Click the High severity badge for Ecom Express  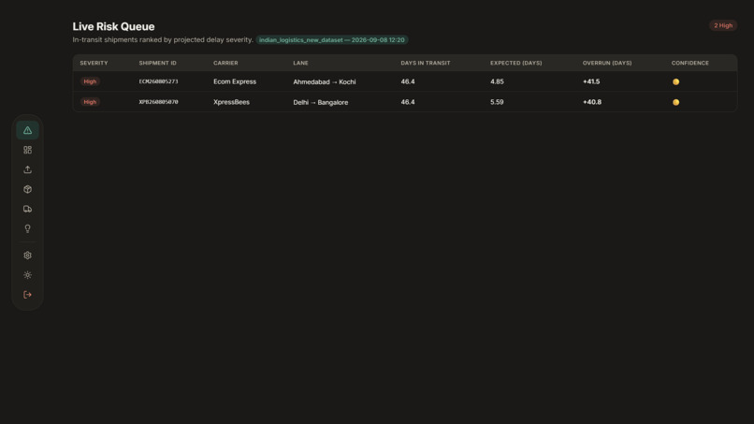(x=90, y=81)
